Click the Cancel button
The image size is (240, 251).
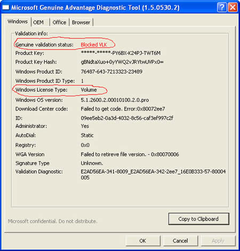tap(180, 241)
